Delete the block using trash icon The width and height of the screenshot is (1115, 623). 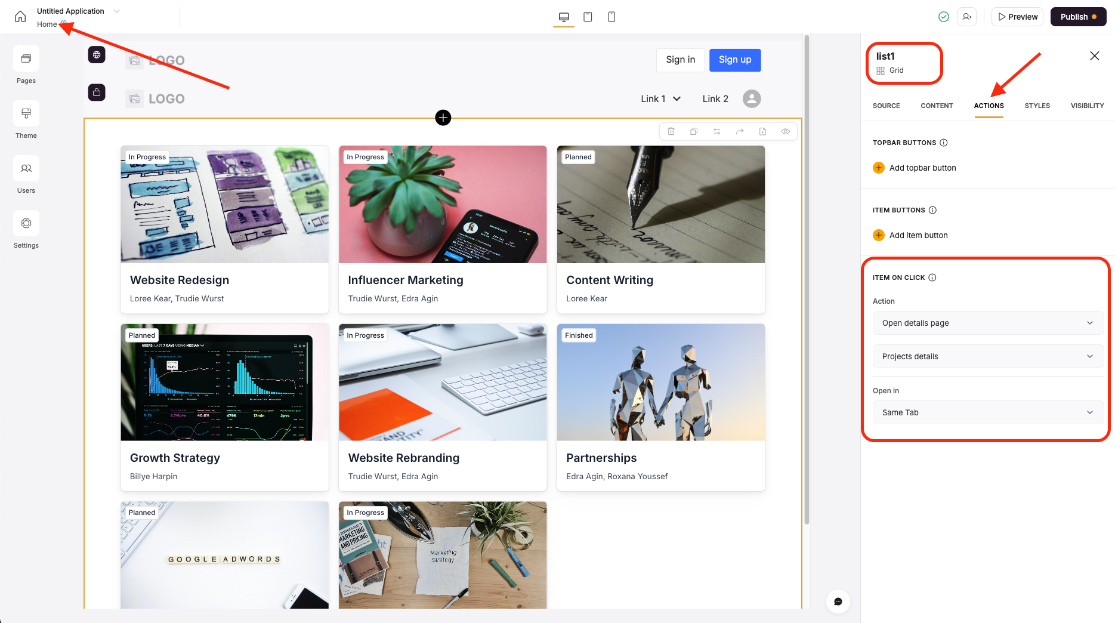pyautogui.click(x=671, y=131)
